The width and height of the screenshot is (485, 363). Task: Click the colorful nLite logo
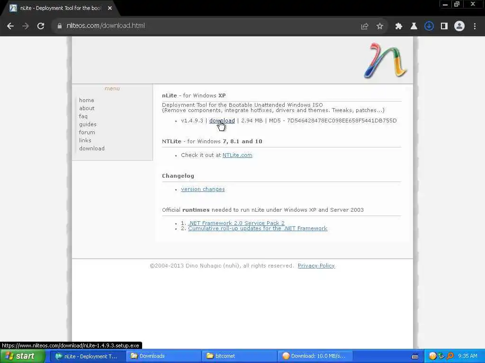386,61
